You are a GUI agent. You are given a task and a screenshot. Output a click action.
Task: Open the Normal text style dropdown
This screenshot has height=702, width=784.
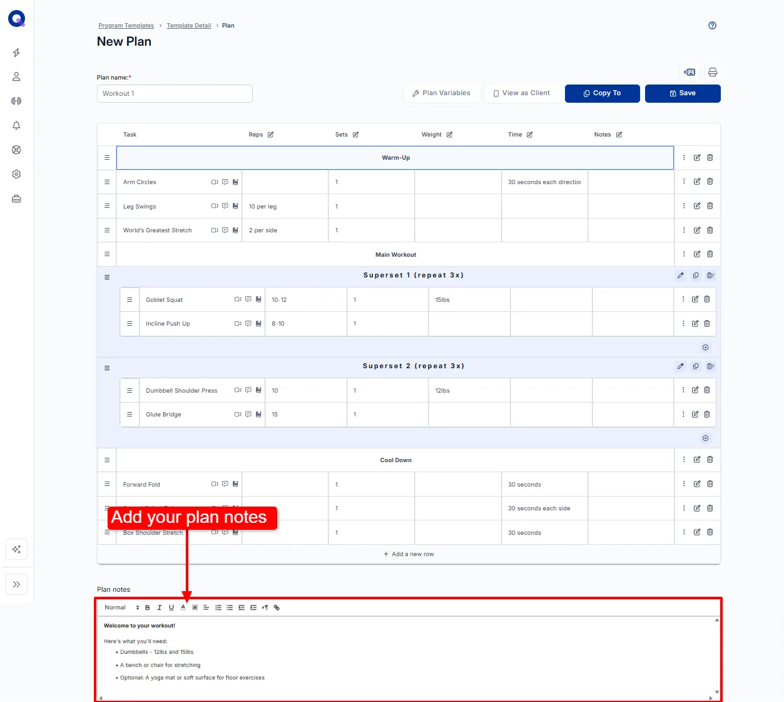(x=121, y=607)
